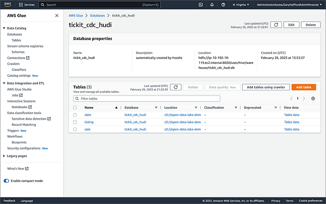The height and width of the screenshot is (204, 326).
Task: Open Connections external link icon
Action: [x=28, y=58]
